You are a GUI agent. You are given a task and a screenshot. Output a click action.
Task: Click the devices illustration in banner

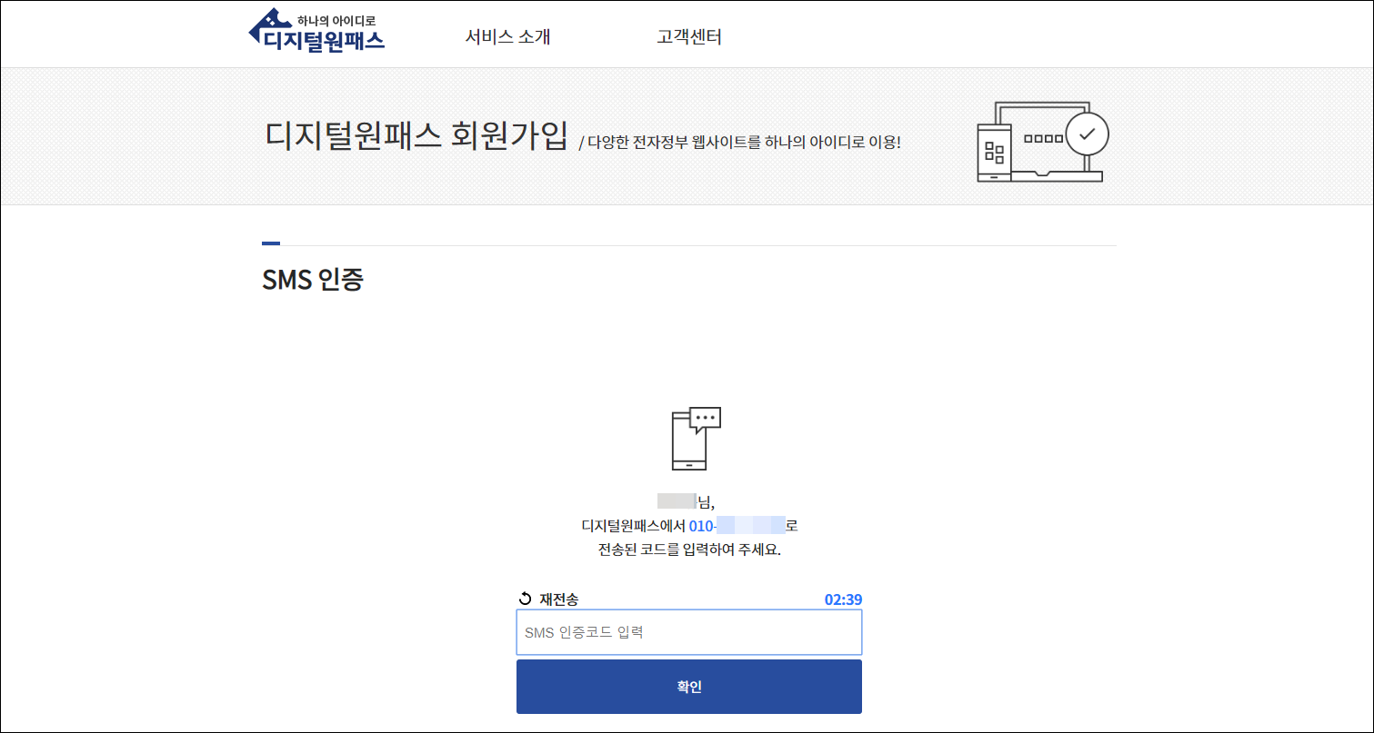1042,142
